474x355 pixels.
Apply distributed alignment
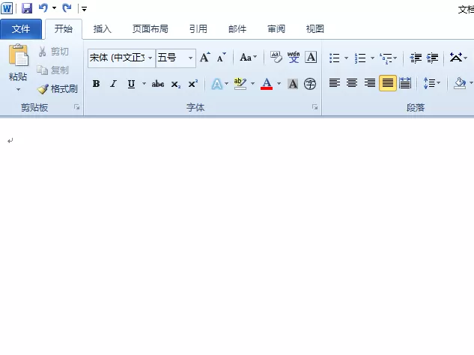(405, 83)
